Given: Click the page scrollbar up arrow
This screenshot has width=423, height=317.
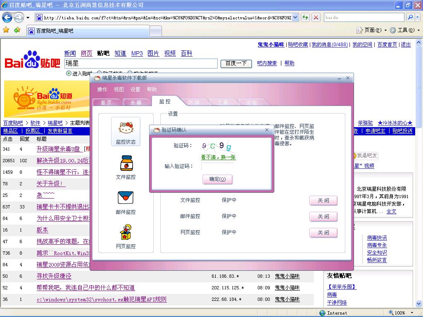Looking at the screenshot, I should click(x=419, y=42).
